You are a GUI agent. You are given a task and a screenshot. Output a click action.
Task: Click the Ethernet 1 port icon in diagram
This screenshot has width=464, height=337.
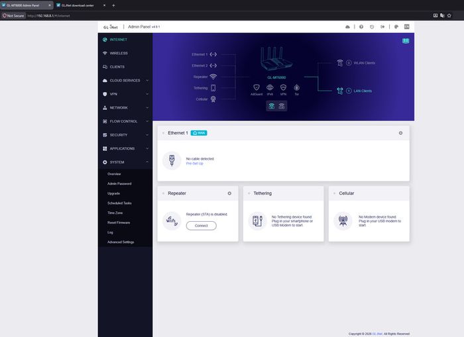click(x=213, y=54)
